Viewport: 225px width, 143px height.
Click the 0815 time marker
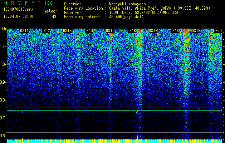110,31
